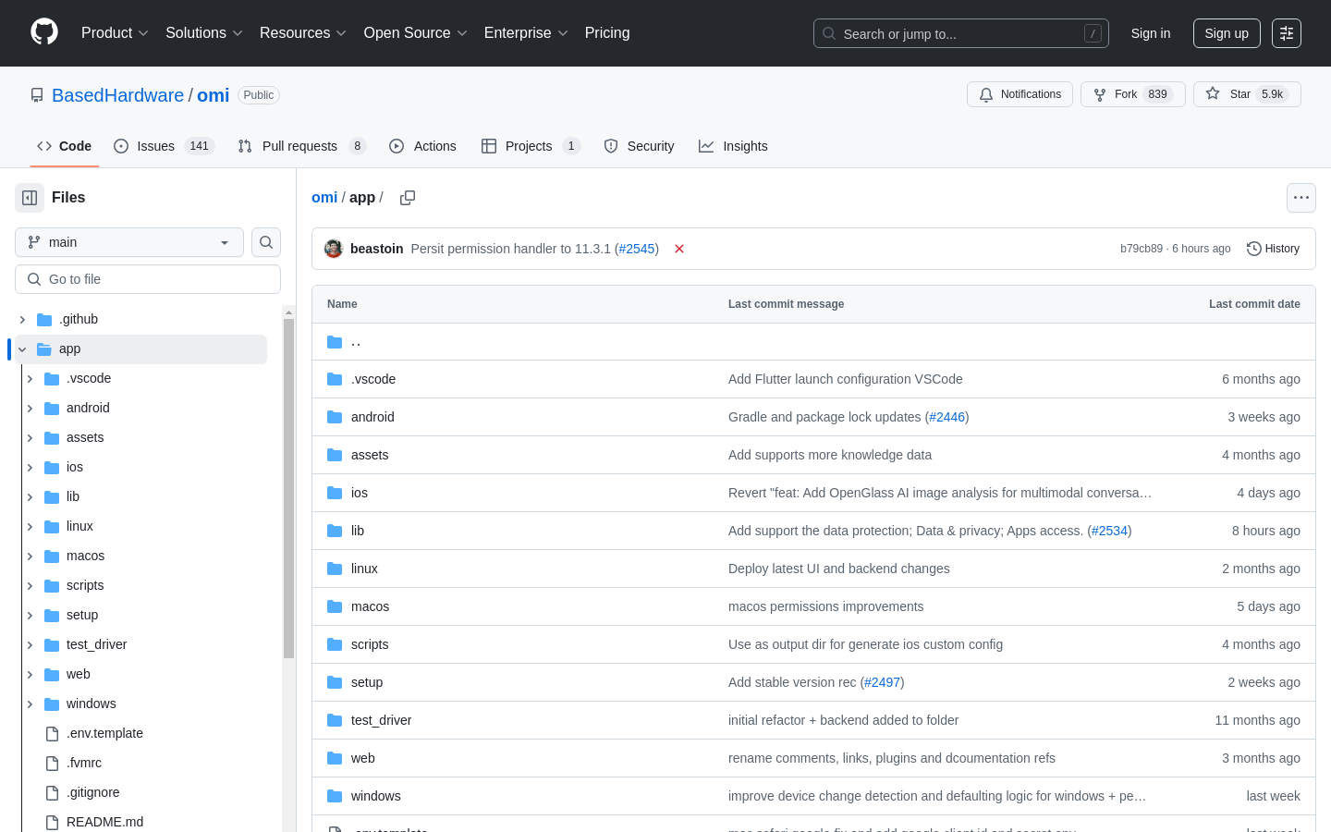Click the Search or jump to field
Image resolution: width=1331 pixels, height=832 pixels.
click(961, 33)
